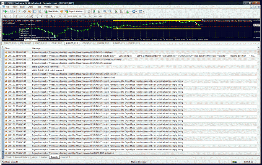The width and height of the screenshot is (262, 165).
Task: Open the Templates icon
Action: coord(140,11)
